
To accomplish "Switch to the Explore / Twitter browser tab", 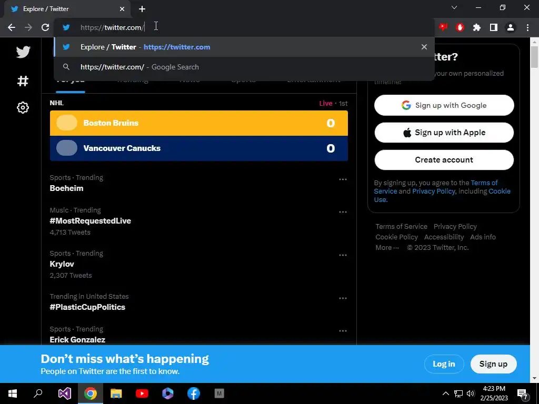I will pos(67,9).
